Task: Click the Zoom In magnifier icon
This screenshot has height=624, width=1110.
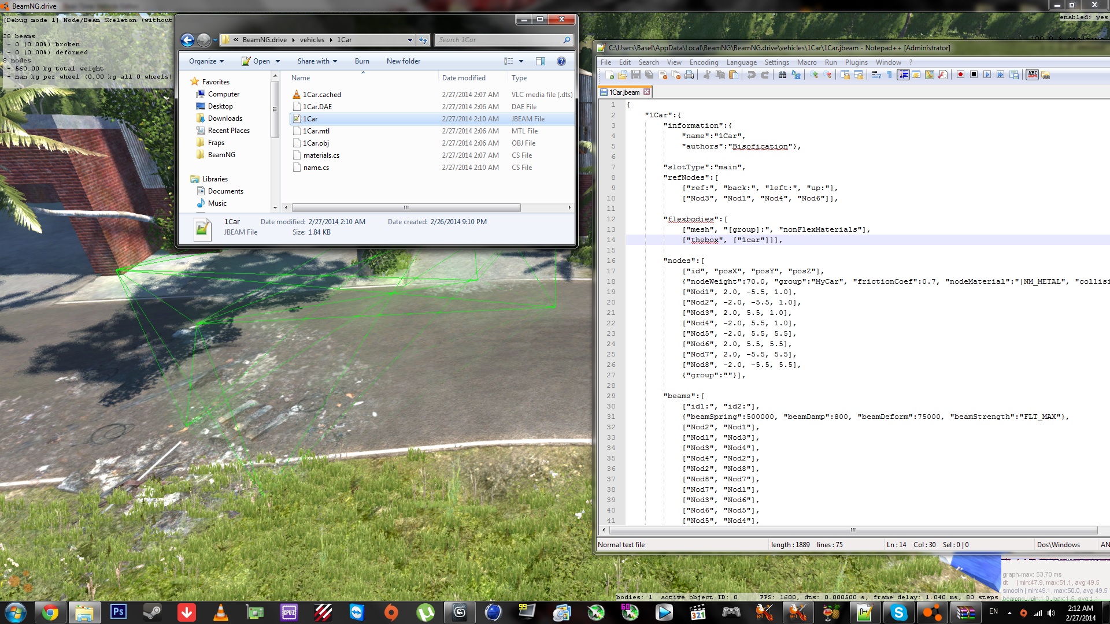Action: pyautogui.click(x=814, y=75)
